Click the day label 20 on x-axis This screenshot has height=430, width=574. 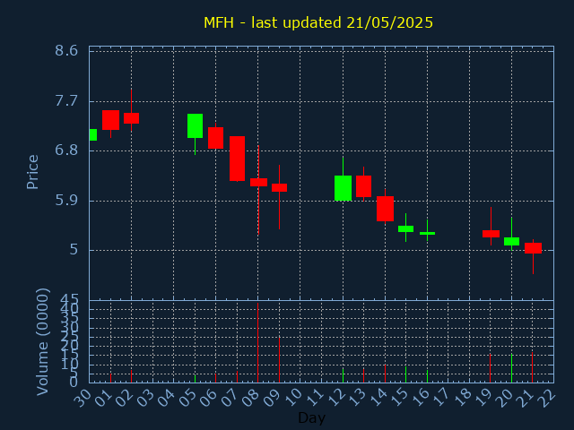coord(506,398)
